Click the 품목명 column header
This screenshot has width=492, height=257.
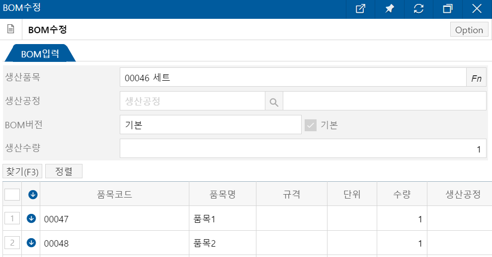point(223,194)
